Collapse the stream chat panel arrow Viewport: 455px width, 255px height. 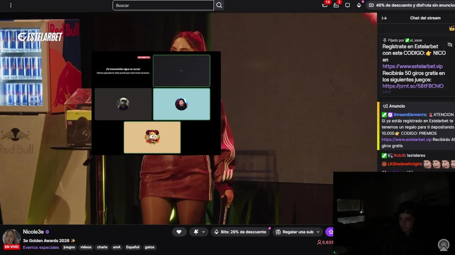(384, 18)
